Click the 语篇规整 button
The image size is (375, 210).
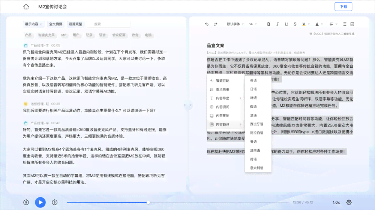(x=76, y=24)
